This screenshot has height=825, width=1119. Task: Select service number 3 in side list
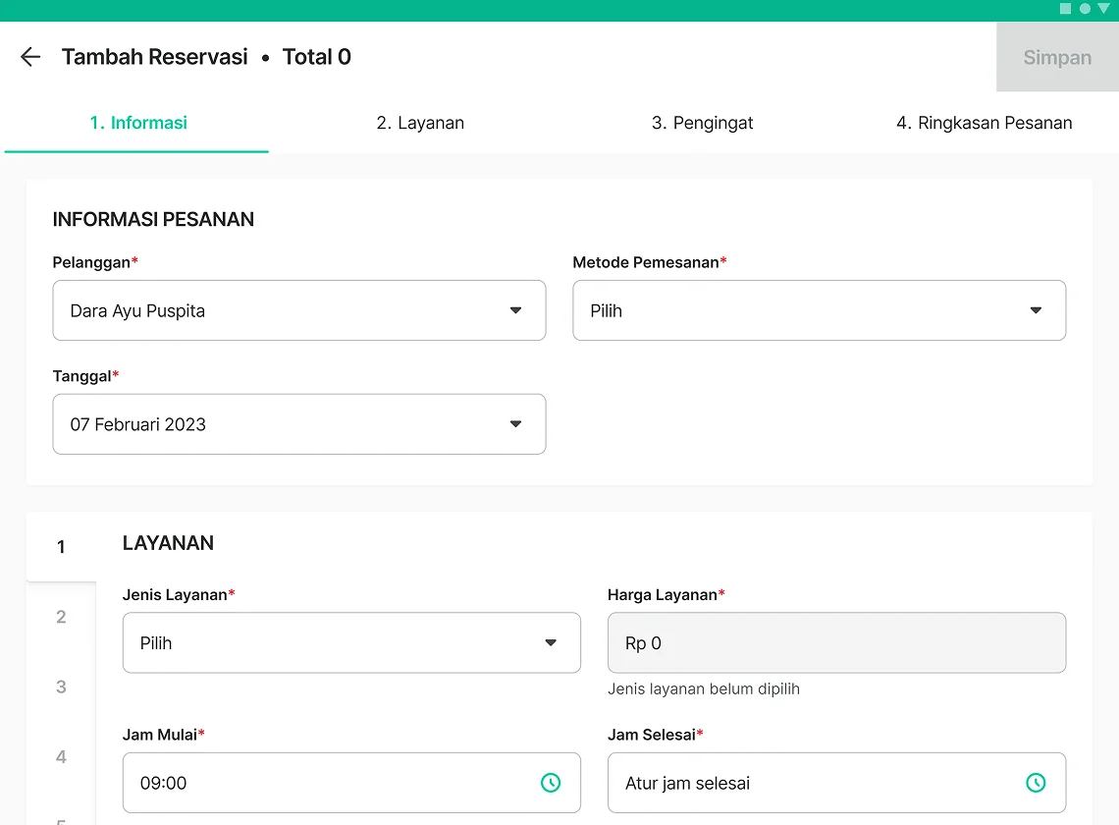(61, 687)
